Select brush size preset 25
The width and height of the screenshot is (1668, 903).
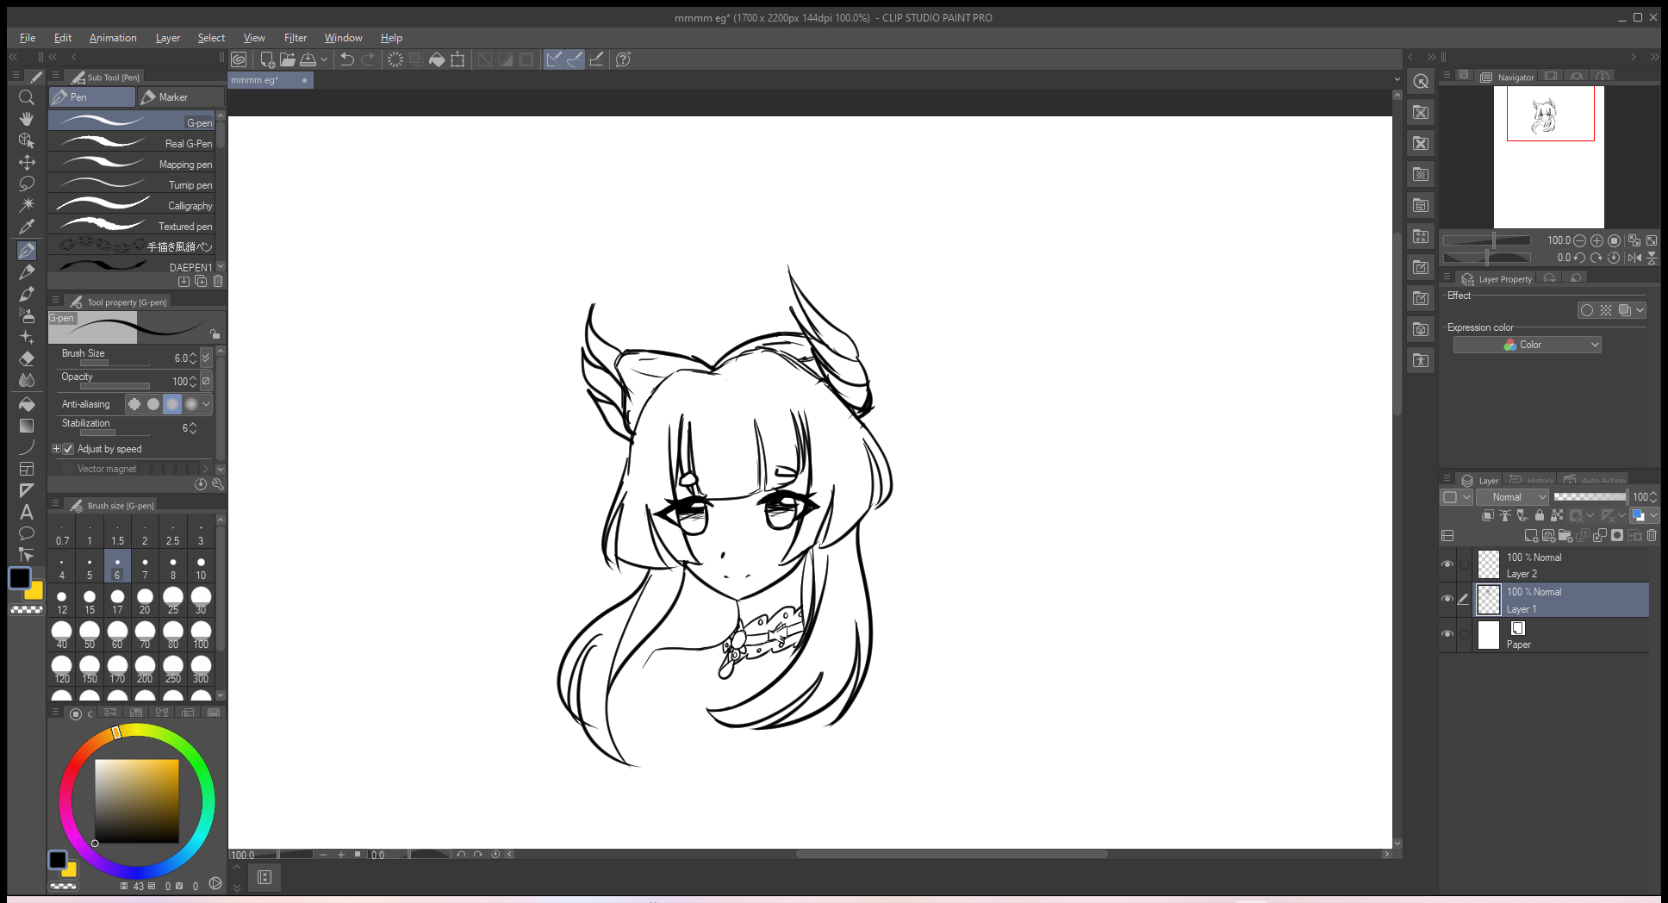173,601
